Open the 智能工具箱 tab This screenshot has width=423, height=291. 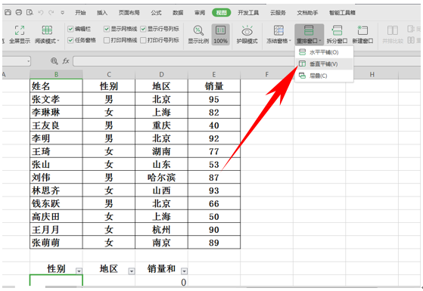(x=342, y=13)
